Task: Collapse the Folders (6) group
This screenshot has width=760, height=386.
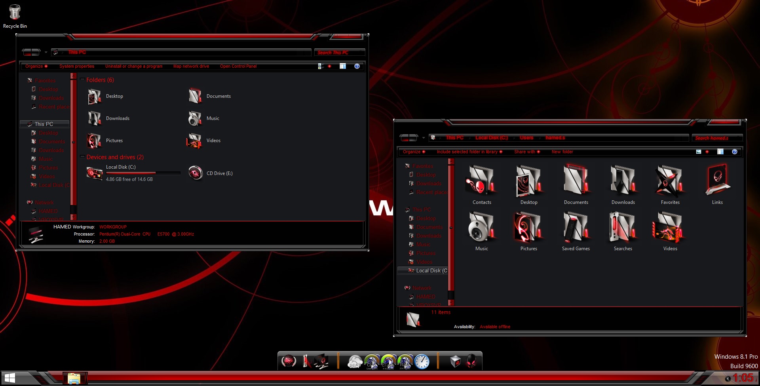Action: click(x=82, y=80)
